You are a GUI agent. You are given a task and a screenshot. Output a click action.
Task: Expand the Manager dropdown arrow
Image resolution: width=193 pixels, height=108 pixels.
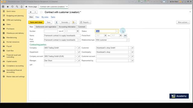click(x=76, y=61)
